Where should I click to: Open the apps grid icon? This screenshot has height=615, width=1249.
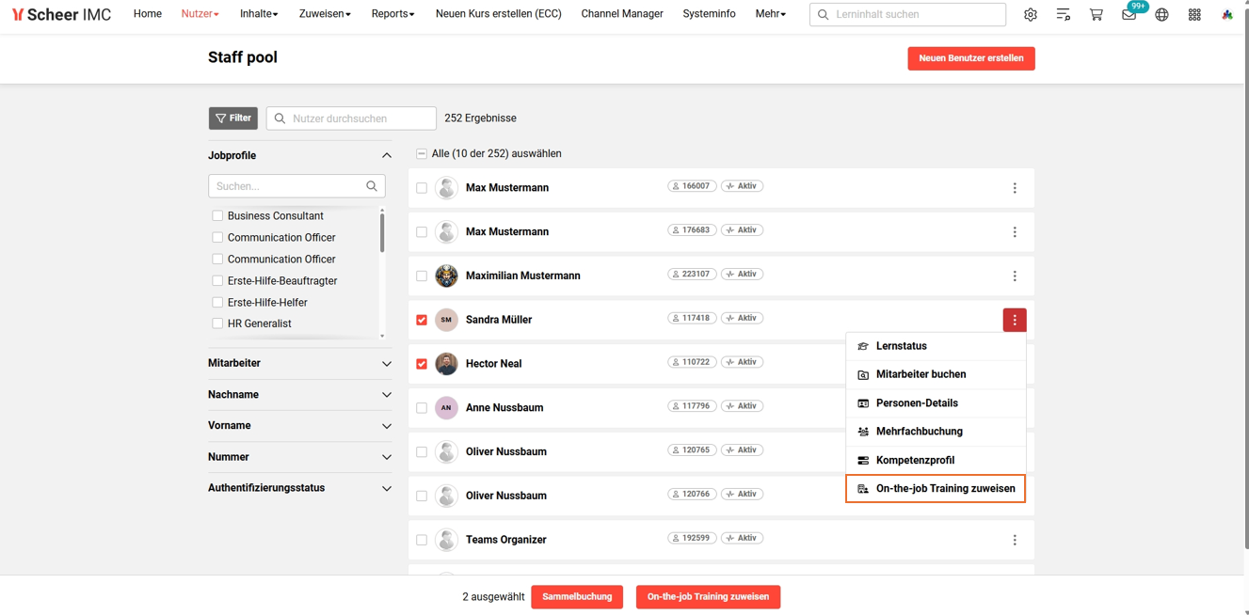(x=1194, y=15)
